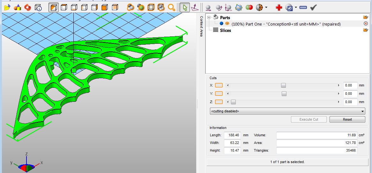
Task: Collapse the Parts tree node
Action: click(x=209, y=17)
